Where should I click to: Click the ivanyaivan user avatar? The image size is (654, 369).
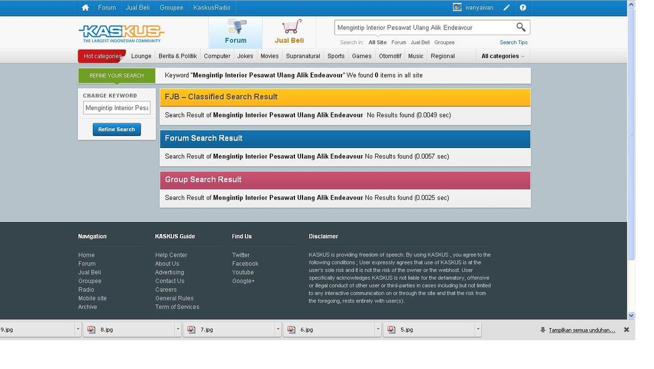click(x=457, y=7)
